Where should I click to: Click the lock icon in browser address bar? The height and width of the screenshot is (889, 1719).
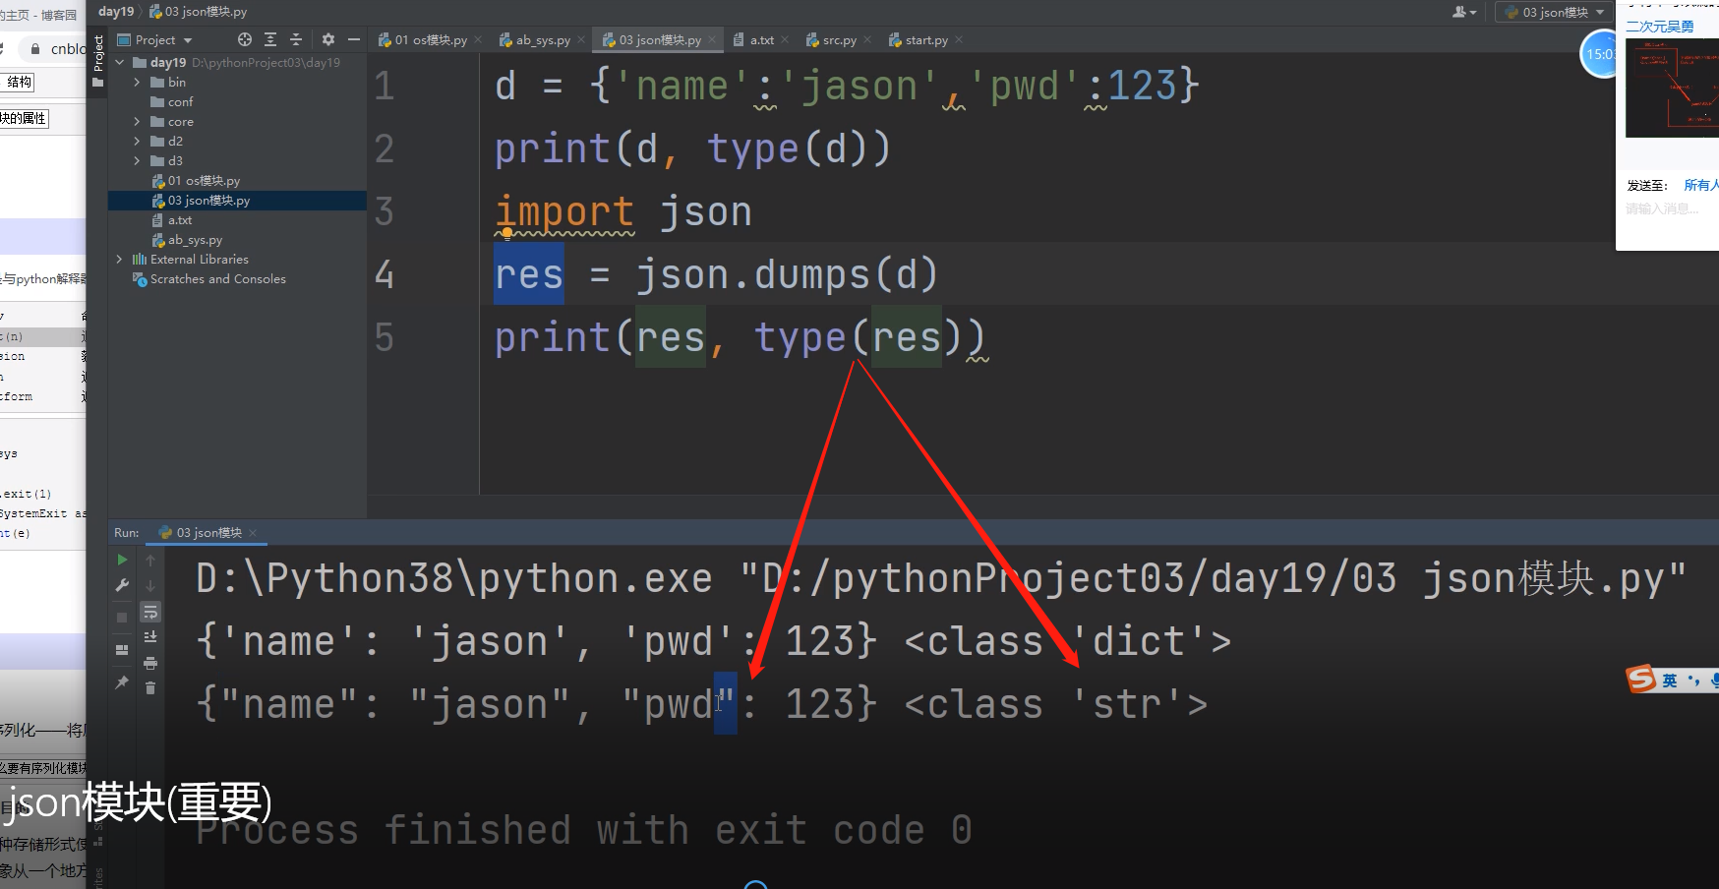(35, 49)
